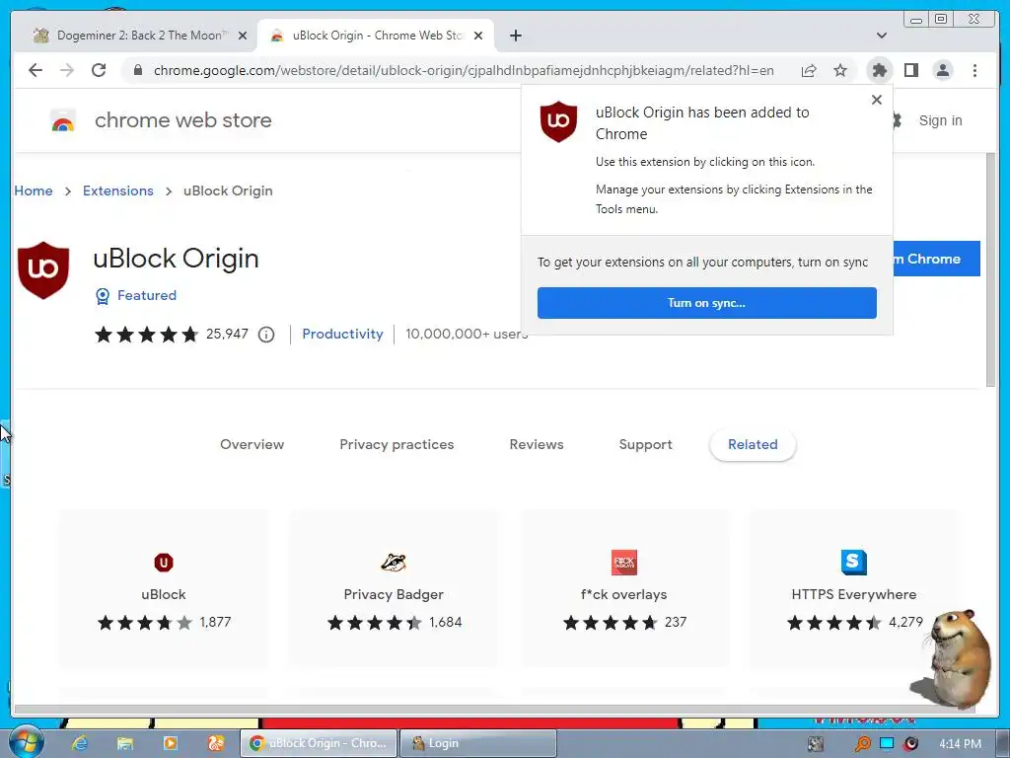Open the Reviews tab
The width and height of the screenshot is (1010, 758).
tap(537, 444)
